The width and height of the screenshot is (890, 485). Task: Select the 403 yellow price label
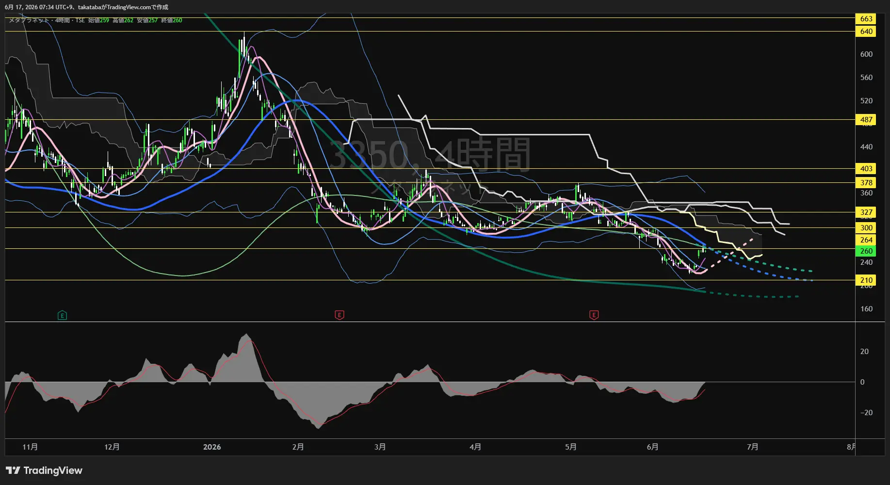click(x=866, y=169)
